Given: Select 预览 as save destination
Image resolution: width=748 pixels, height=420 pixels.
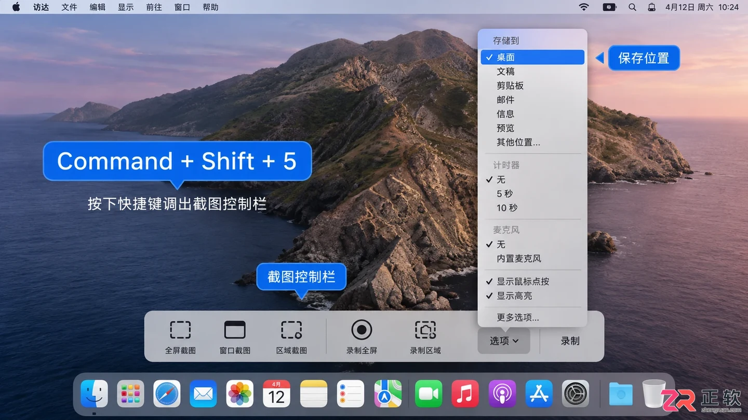Looking at the screenshot, I should 532,128.
